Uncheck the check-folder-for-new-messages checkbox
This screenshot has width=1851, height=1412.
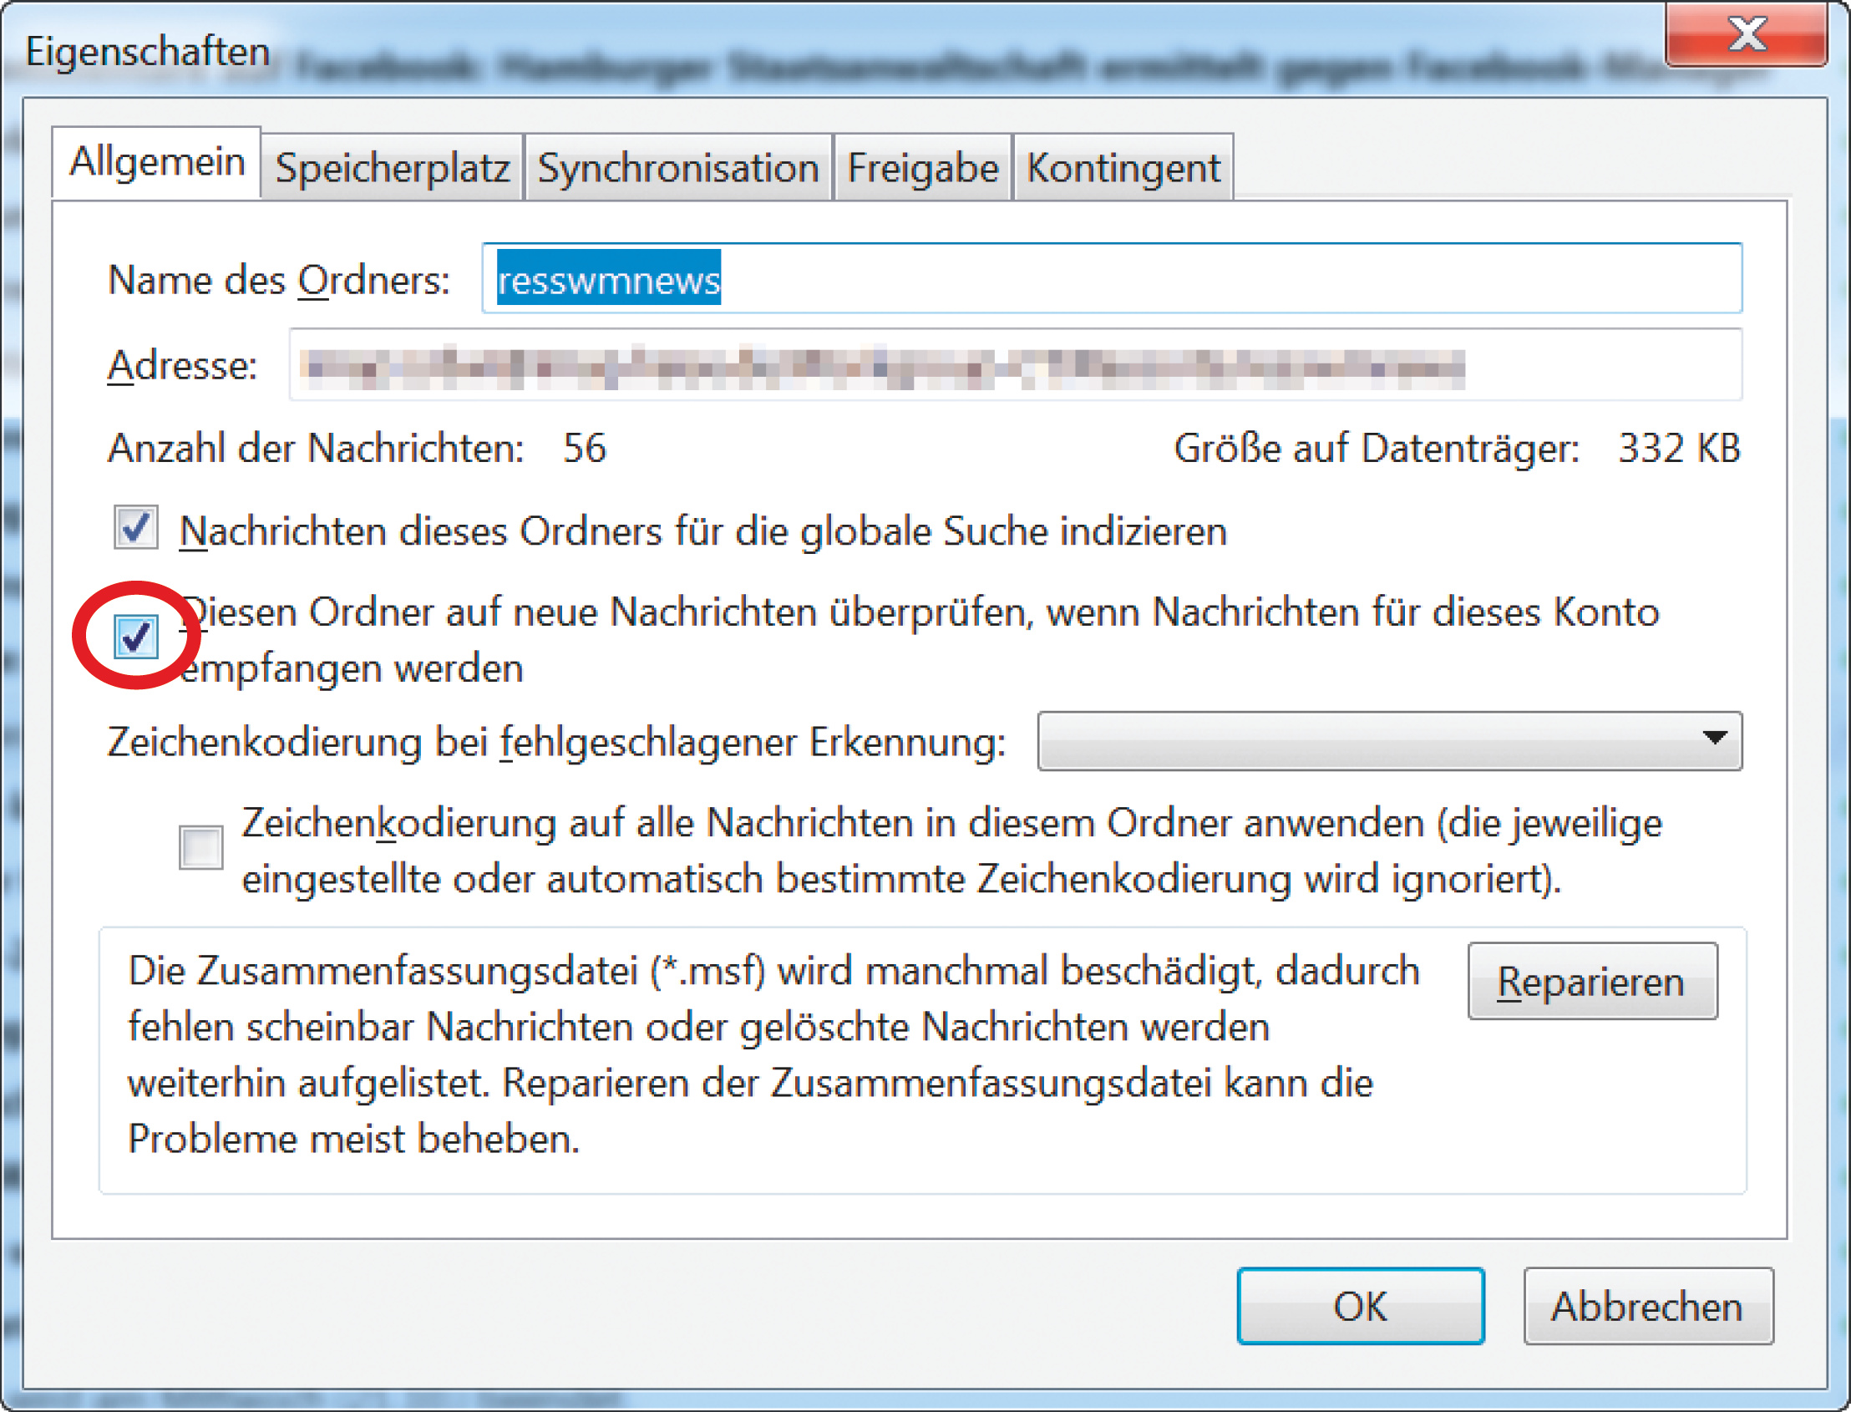[x=135, y=637]
